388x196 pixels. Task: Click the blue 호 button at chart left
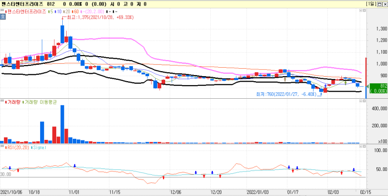(x=3, y=17)
